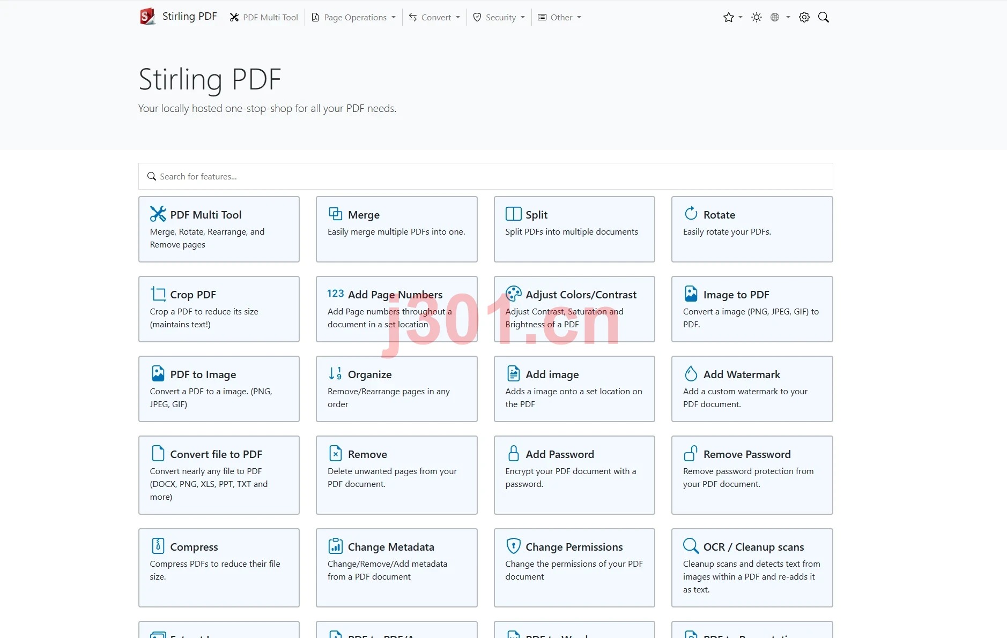Screen dimensions: 1007x638
Task: Click 'Change/Remove/Add metadata' description text
Action: (x=387, y=570)
